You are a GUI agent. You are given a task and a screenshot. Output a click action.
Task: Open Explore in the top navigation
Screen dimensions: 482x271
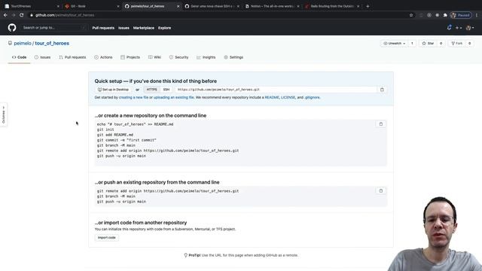click(x=164, y=28)
